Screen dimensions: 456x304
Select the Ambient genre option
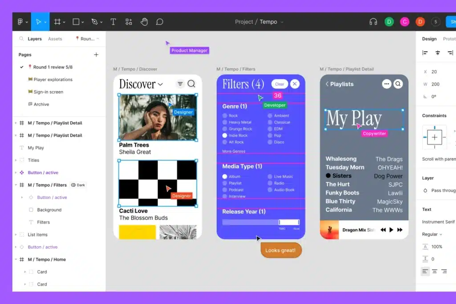click(x=278, y=116)
